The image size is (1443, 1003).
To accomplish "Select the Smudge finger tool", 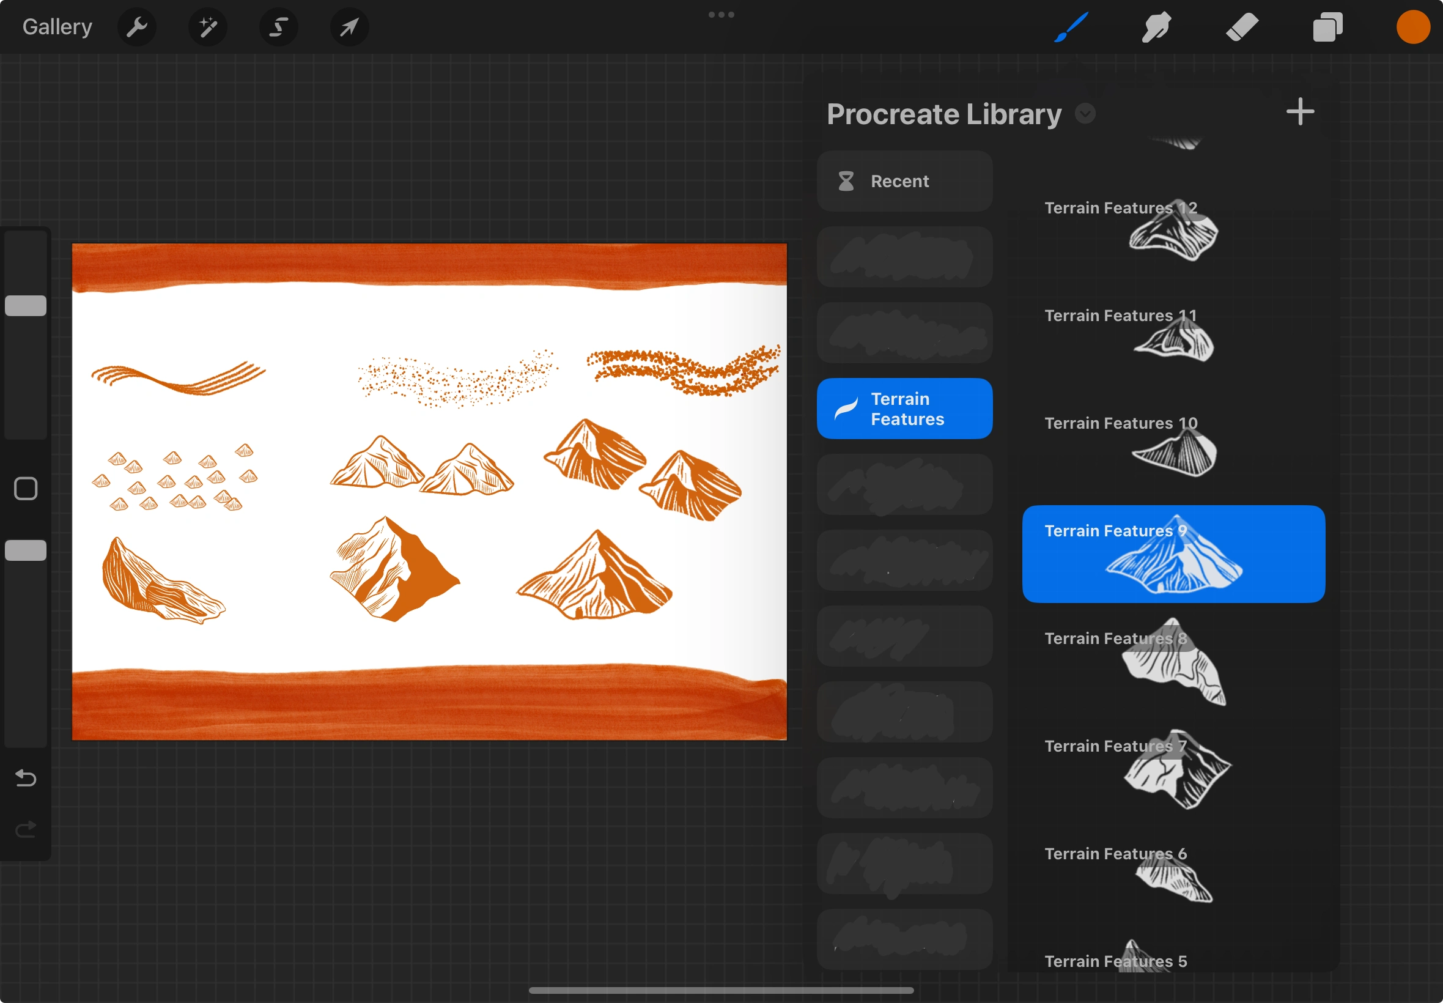I will pos(1156,27).
